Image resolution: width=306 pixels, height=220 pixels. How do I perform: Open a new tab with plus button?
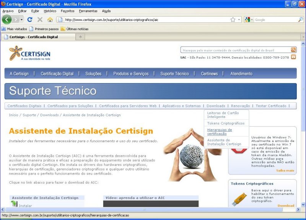click(x=80, y=37)
